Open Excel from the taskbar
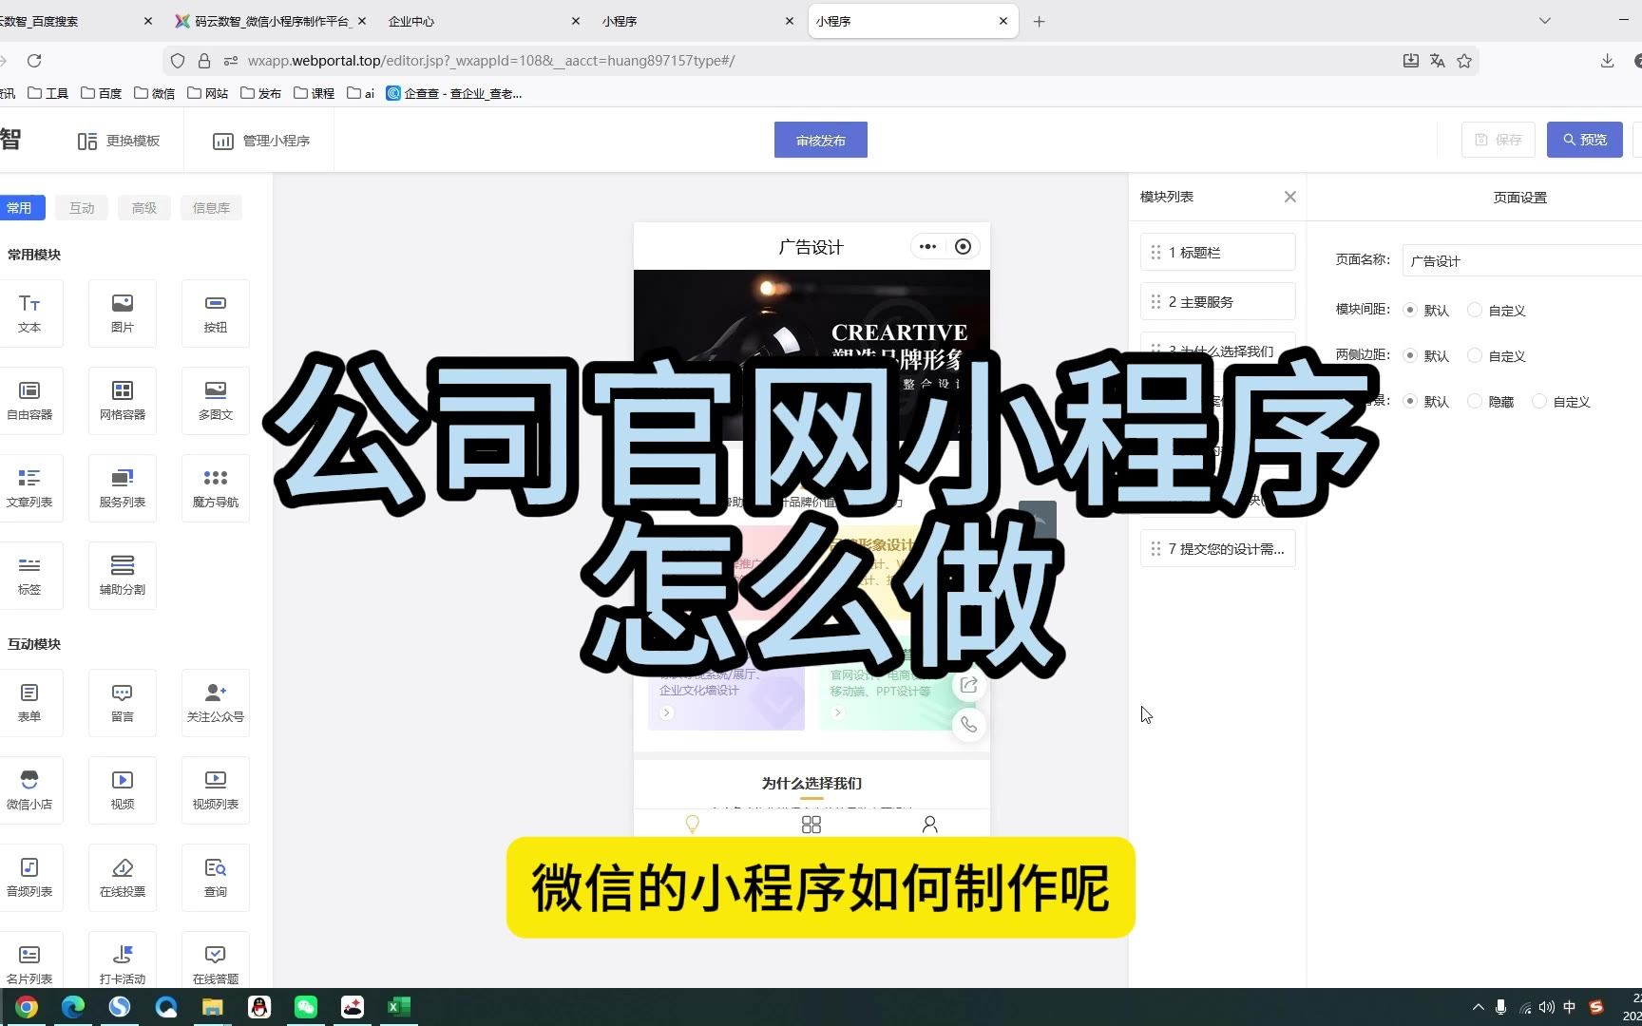The image size is (1642, 1026). point(399,1007)
